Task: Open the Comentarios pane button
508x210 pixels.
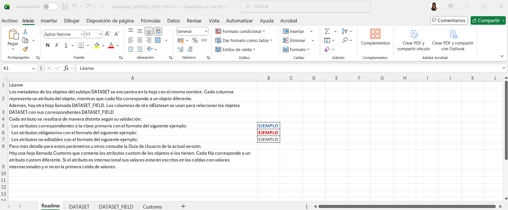Action: coord(449,20)
